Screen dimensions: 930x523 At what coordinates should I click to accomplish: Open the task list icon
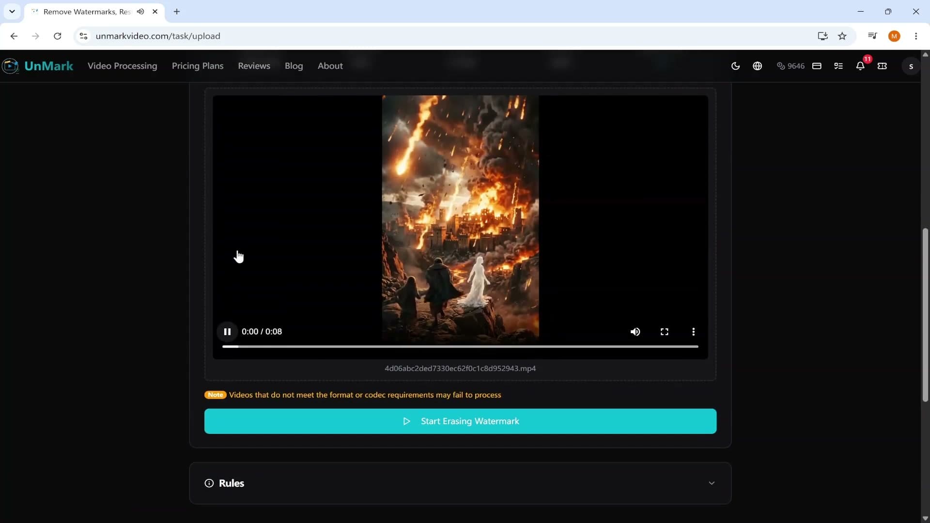838,66
